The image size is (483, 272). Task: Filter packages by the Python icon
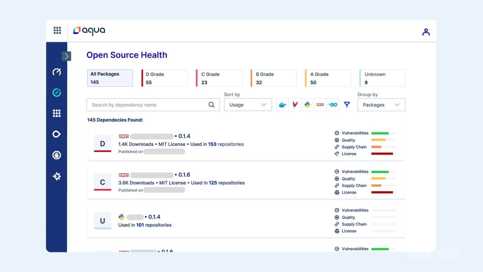coord(307,105)
